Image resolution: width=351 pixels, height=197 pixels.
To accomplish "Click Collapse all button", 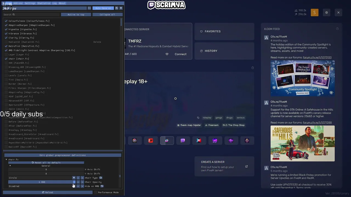I will pos(107,15).
